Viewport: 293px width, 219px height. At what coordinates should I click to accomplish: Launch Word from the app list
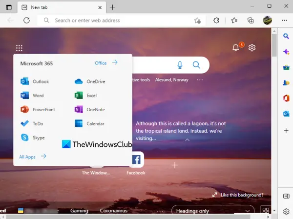pyautogui.click(x=32, y=96)
